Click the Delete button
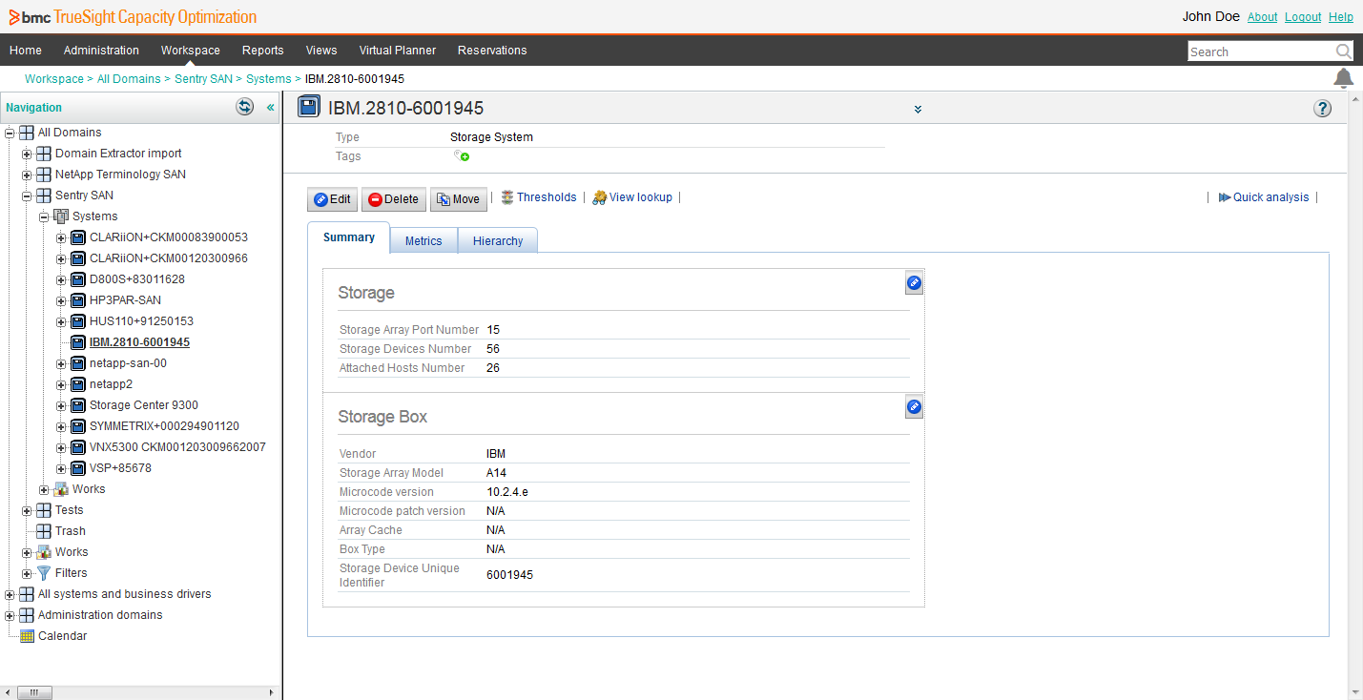 click(x=393, y=199)
